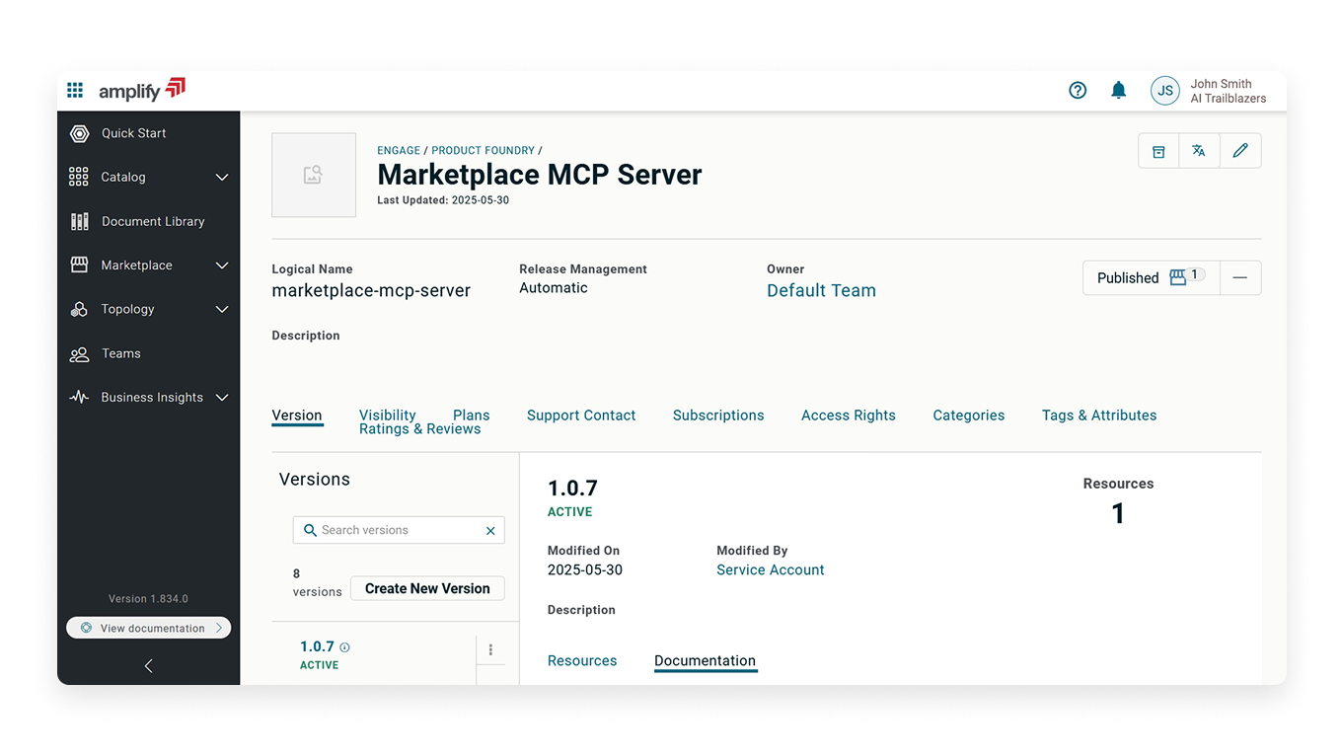
Task: Open the app grid launcher icon
Action: (x=75, y=91)
